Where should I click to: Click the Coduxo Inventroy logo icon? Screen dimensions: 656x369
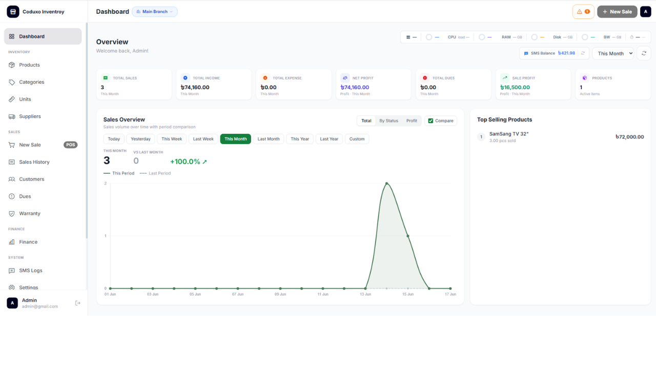click(x=13, y=12)
